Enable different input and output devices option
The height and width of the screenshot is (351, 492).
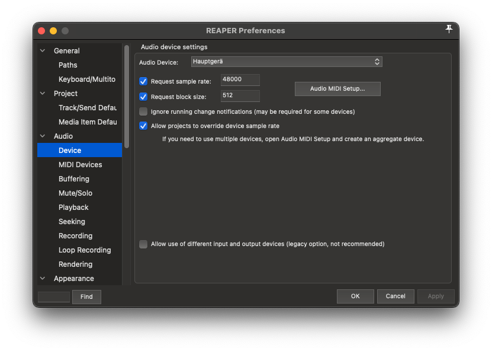coord(143,244)
